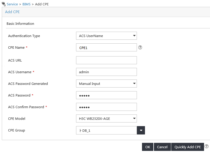Click help icon next to Quickly Add CPE
Image resolution: width=210 pixels, height=153 pixels.
tap(207, 146)
